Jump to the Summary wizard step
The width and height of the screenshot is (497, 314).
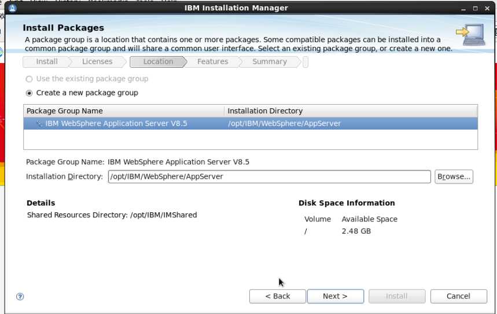269,62
